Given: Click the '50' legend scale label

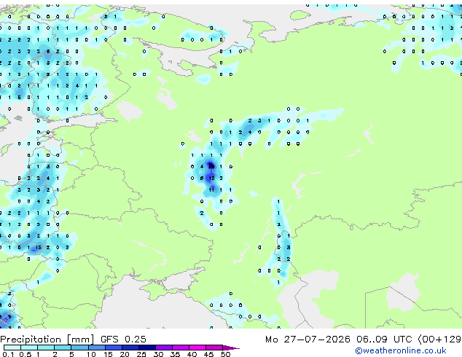Looking at the screenshot, I should pyautogui.click(x=225, y=354).
